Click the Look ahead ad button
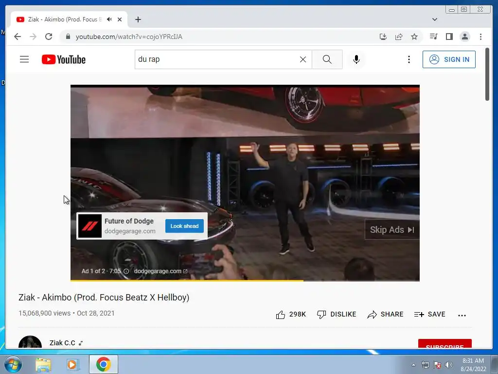 184,226
